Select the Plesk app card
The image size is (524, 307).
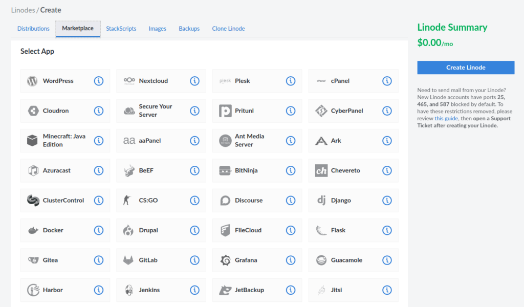coord(257,81)
